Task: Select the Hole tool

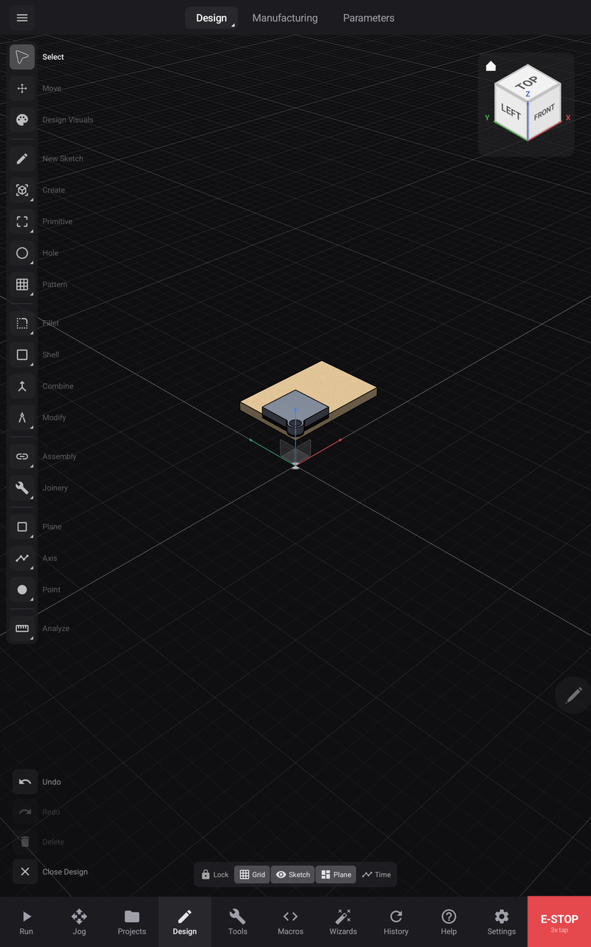Action: coord(22,253)
